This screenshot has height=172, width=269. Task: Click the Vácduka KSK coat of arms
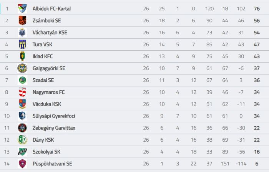22,104
